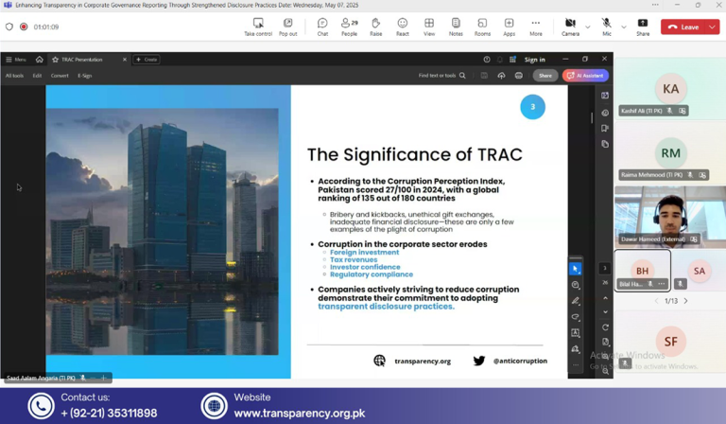
Task: Open the React emoji menu
Action: pyautogui.click(x=402, y=26)
